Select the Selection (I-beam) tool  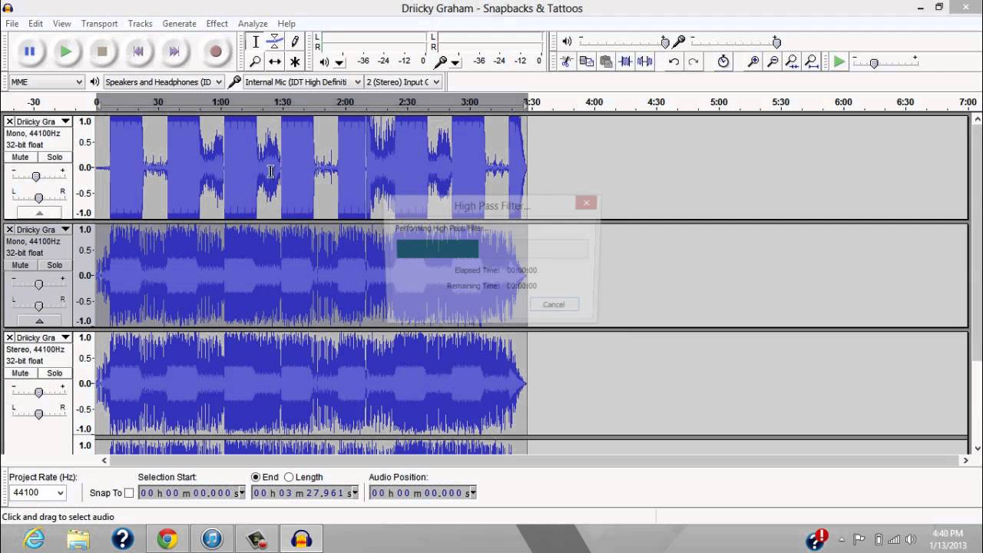[x=256, y=42]
